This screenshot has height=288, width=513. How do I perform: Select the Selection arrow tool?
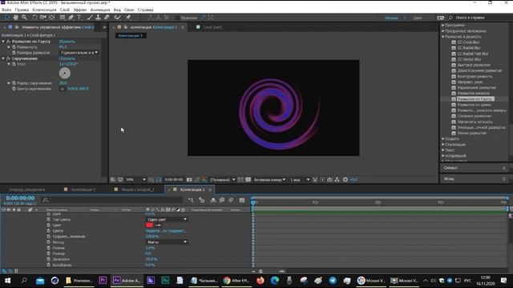tap(7, 18)
